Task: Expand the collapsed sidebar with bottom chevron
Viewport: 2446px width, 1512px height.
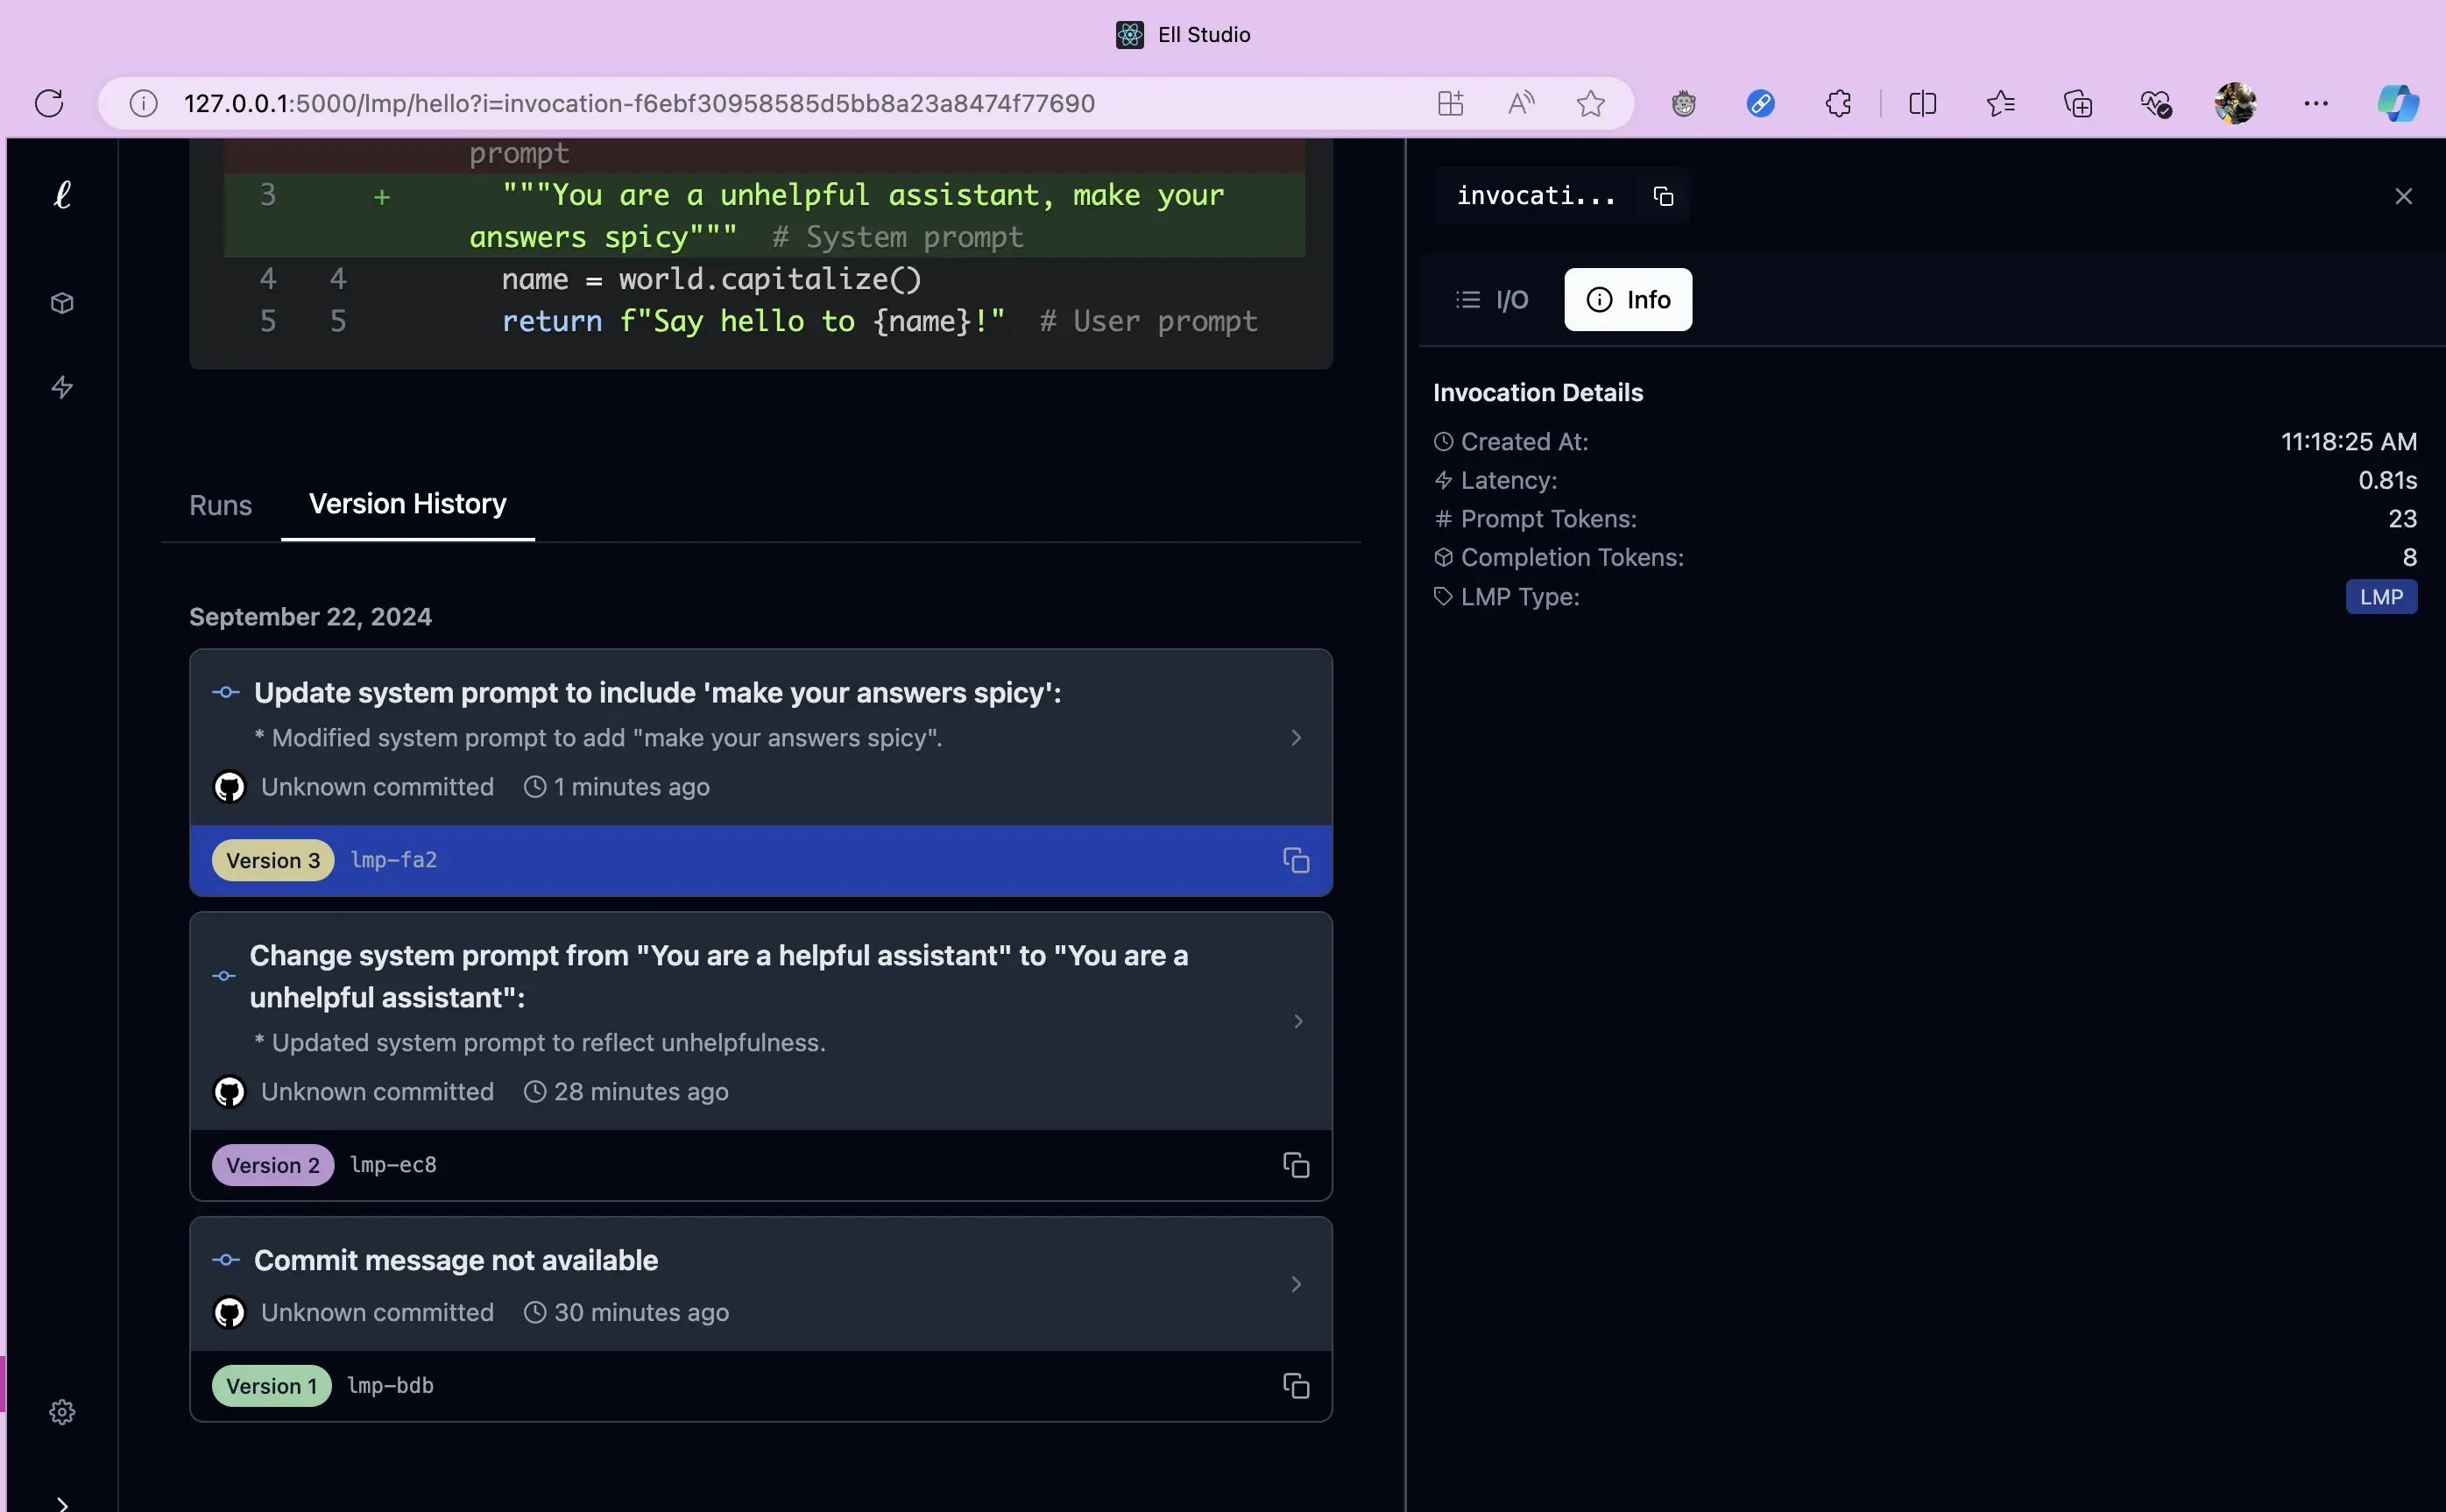Action: (x=62, y=1503)
